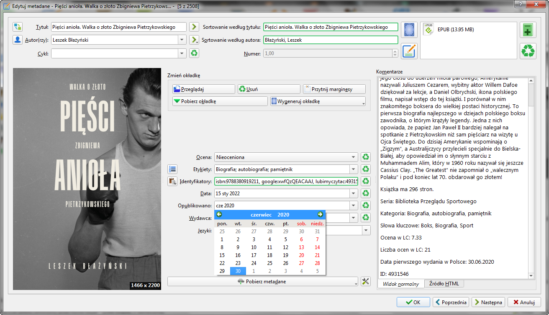
Task: Go to next month in calendar
Action: point(320,214)
